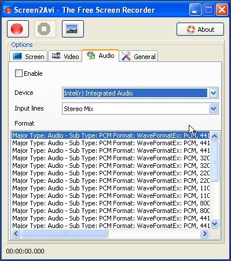Click the format list scroll-up arrow

click(x=215, y=136)
